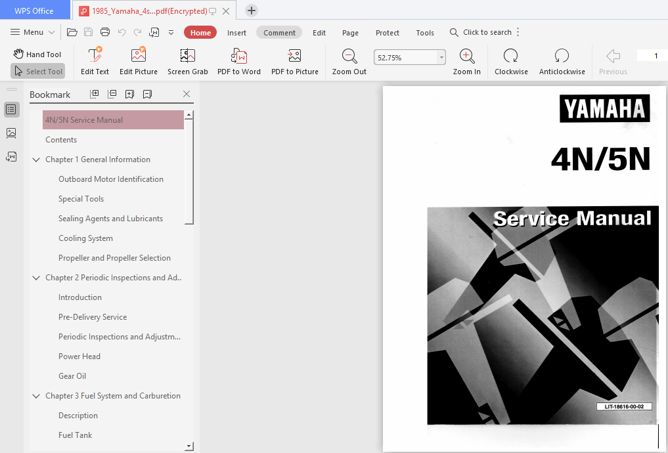668x453 pixels.
Task: Open the Cooling System bookmark
Action: 85,238
